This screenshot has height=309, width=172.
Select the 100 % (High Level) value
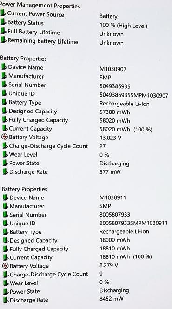(x=123, y=26)
